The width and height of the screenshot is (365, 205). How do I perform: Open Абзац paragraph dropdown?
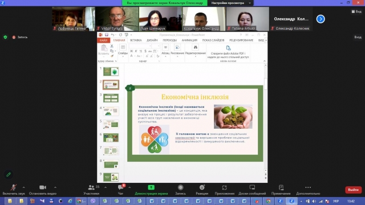(165, 51)
